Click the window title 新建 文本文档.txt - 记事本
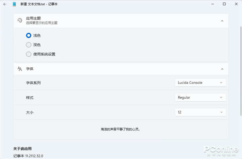Image resolution: width=242 pixels, height=159 pixels. pyautogui.click(x=39, y=4)
